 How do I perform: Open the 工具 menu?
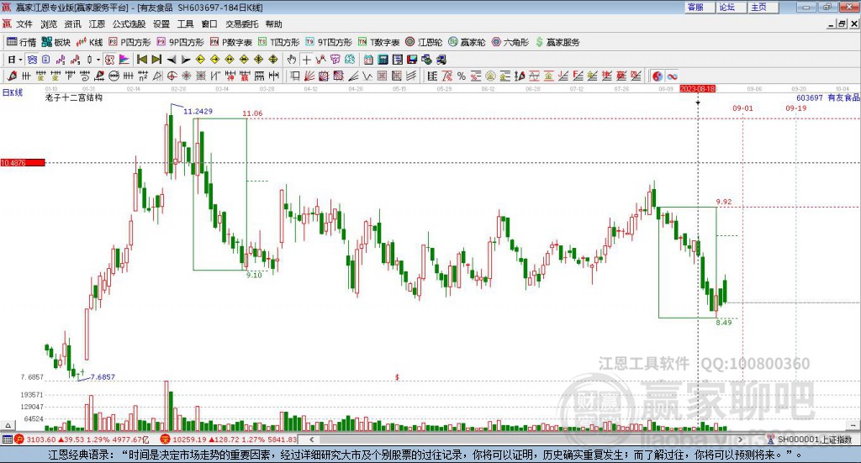pos(186,24)
